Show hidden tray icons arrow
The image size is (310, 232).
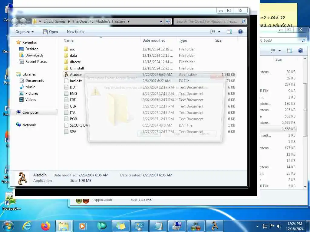(257, 226)
